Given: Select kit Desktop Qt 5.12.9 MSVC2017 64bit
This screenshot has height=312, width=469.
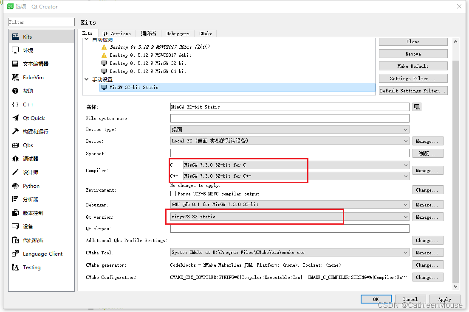Looking at the screenshot, I should [150, 55].
